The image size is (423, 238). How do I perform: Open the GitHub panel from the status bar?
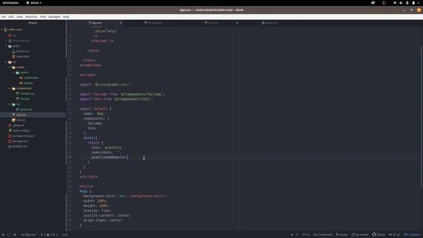tap(379, 235)
